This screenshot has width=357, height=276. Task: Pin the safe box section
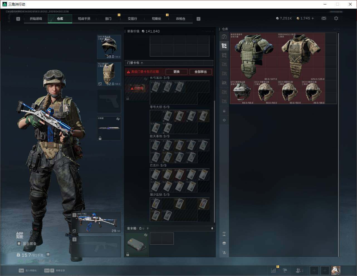pyautogui.click(x=212, y=228)
